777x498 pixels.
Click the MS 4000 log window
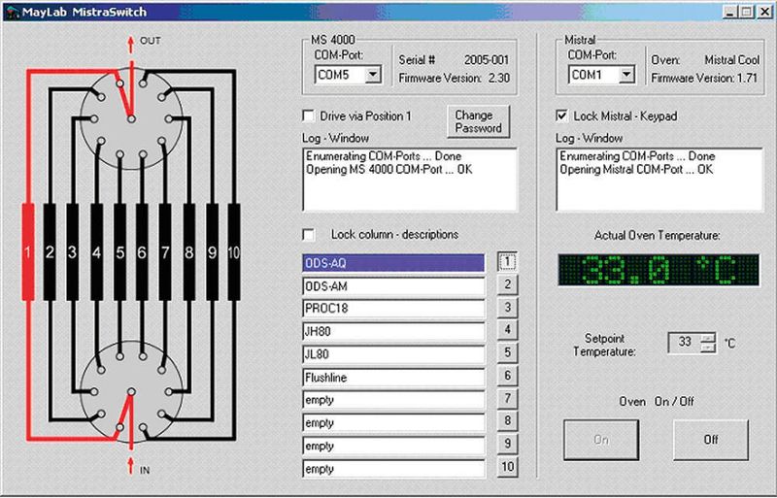(x=410, y=180)
